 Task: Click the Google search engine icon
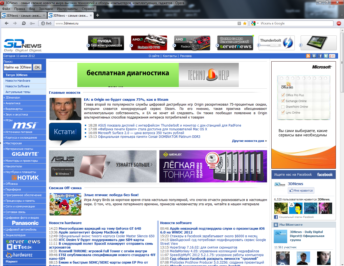pos(253,23)
